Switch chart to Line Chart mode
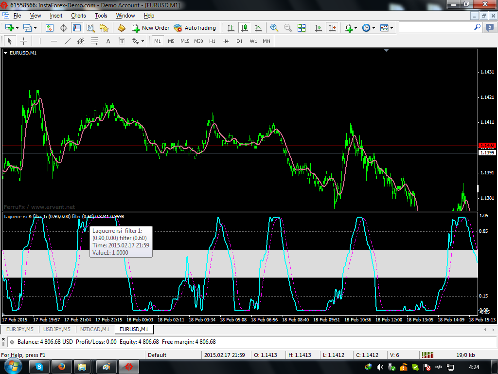 [x=258, y=28]
